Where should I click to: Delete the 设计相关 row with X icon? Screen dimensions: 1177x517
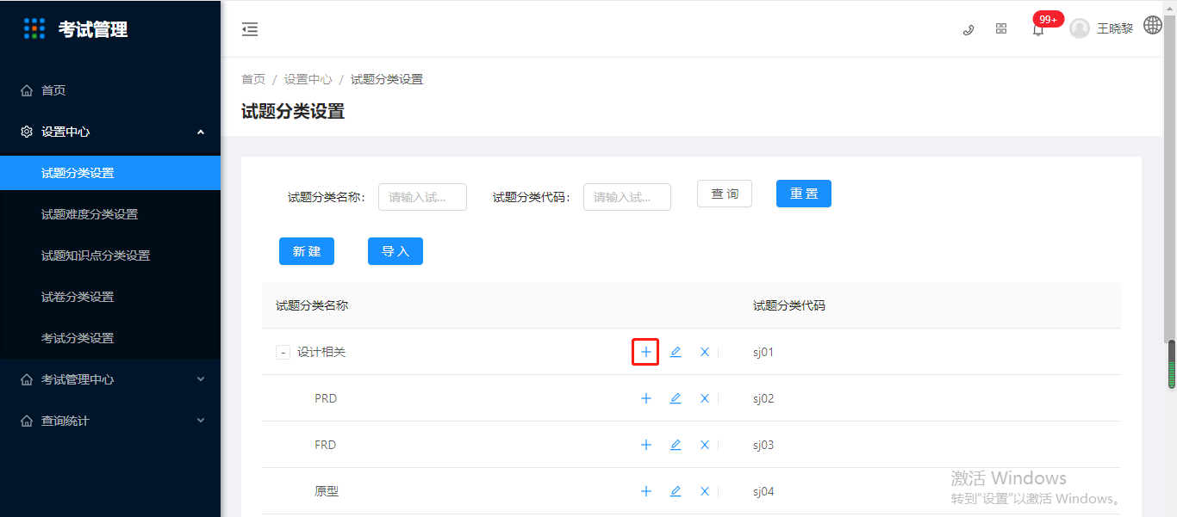[x=705, y=352]
